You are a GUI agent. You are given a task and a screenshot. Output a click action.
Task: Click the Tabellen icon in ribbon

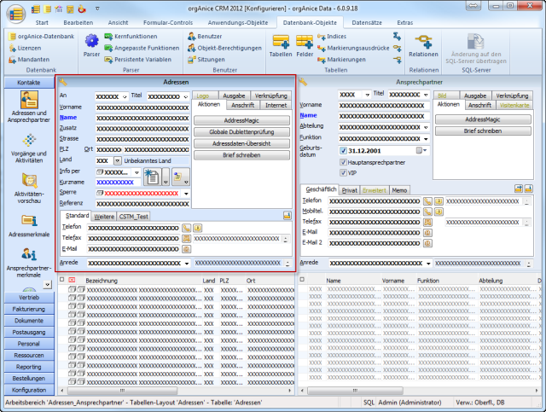point(281,42)
